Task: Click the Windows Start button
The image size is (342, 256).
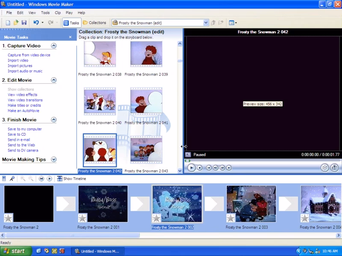Action: coord(14,251)
